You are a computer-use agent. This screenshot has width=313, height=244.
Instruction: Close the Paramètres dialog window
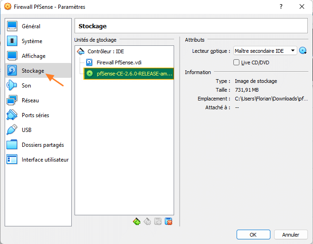pyautogui.click(x=302, y=6)
